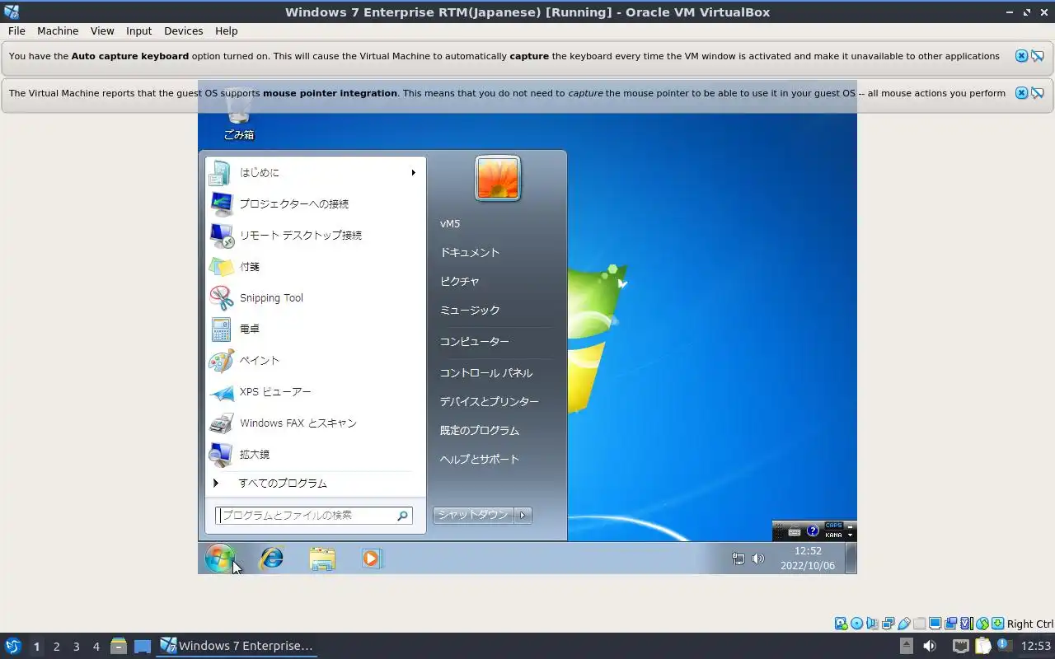Open VirtualBox Devices menu
This screenshot has height=659, width=1055.
click(183, 30)
